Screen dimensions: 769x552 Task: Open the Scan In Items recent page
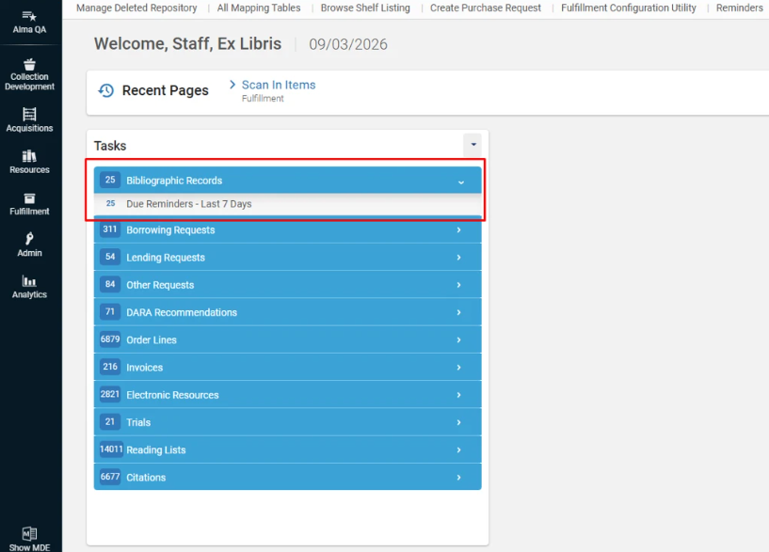[x=279, y=85]
